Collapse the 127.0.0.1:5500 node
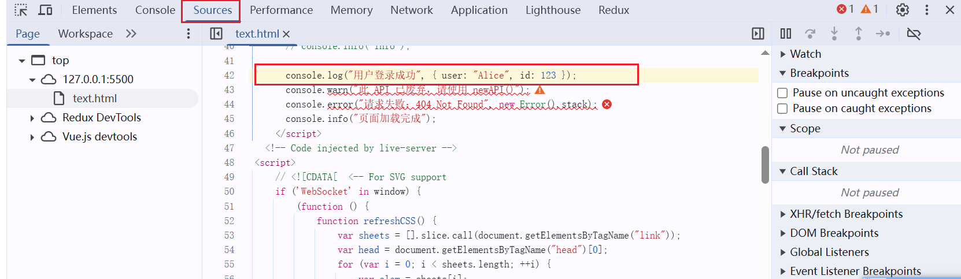This screenshot has width=961, height=279. click(32, 80)
